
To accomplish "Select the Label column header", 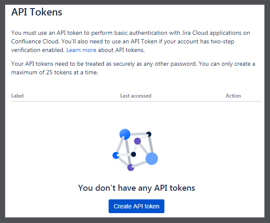I will (x=18, y=96).
